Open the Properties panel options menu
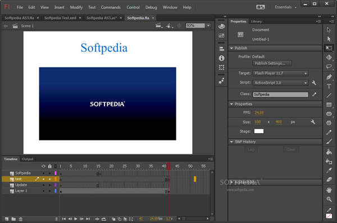 (318, 21)
